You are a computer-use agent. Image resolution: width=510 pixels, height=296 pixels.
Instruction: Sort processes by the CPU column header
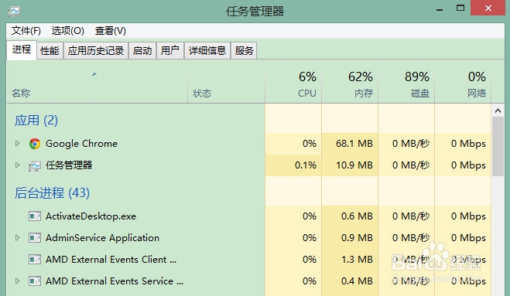pyautogui.click(x=293, y=85)
